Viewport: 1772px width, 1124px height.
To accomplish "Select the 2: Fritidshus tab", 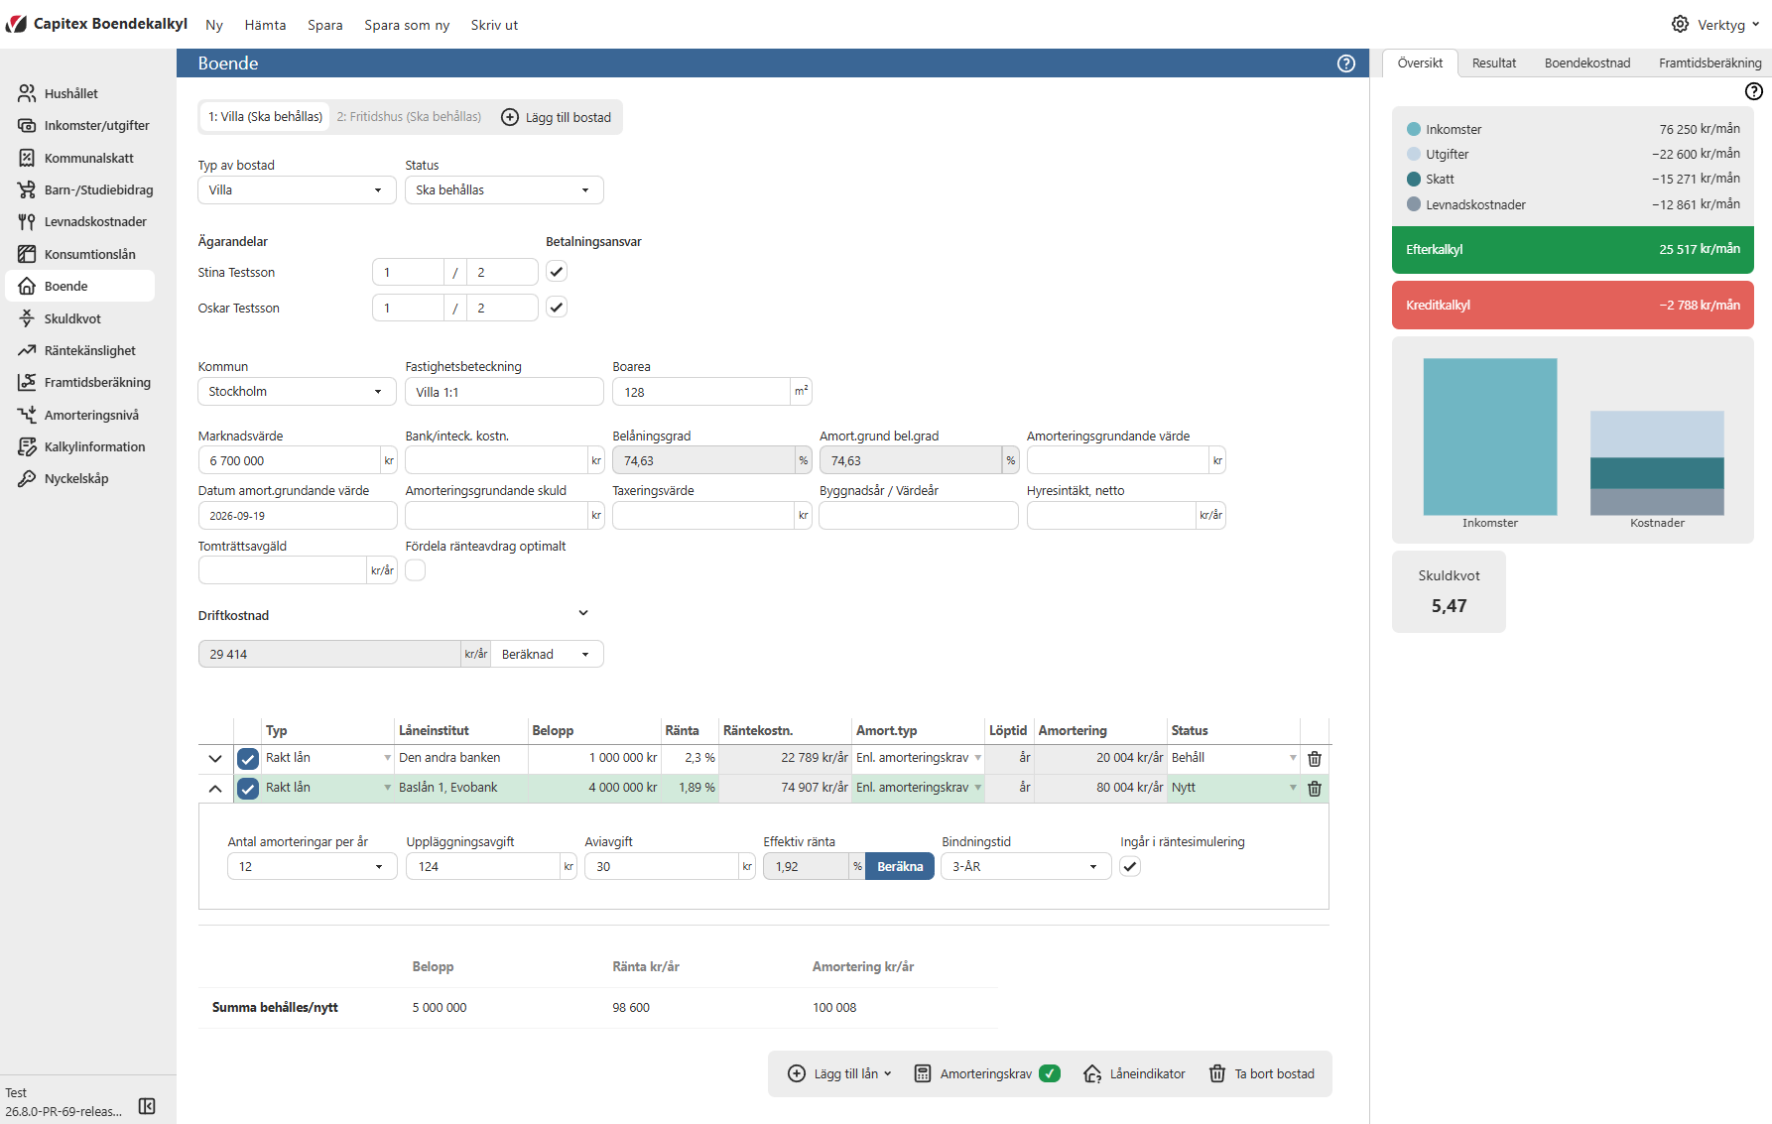I will tap(409, 117).
